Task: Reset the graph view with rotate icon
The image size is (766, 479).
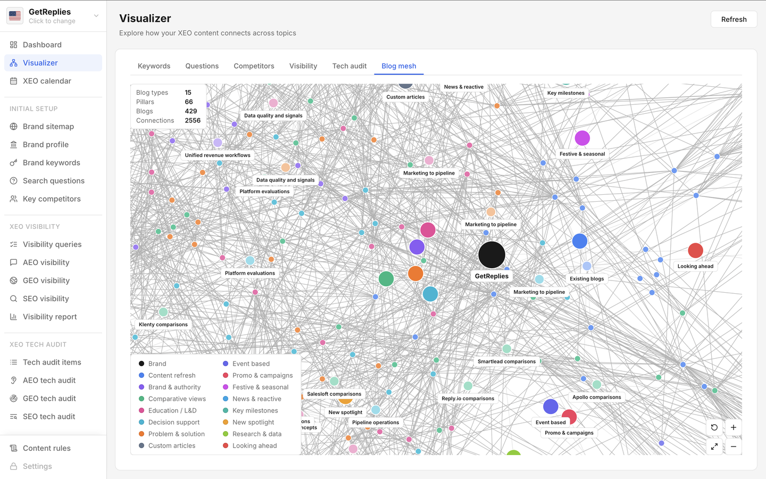Action: coord(714,427)
